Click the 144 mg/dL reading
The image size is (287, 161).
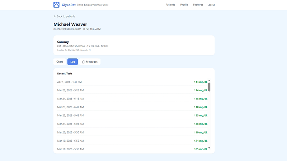click(201, 82)
